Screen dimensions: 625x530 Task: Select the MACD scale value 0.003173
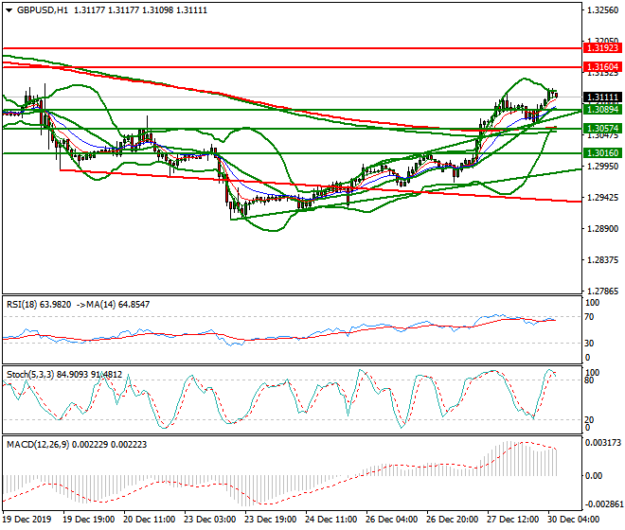point(602,443)
